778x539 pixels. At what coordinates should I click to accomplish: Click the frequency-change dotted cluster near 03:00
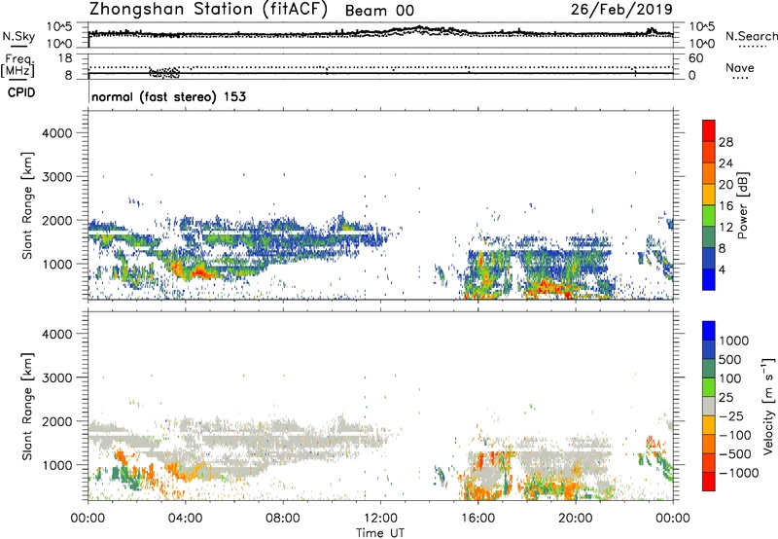(164, 73)
